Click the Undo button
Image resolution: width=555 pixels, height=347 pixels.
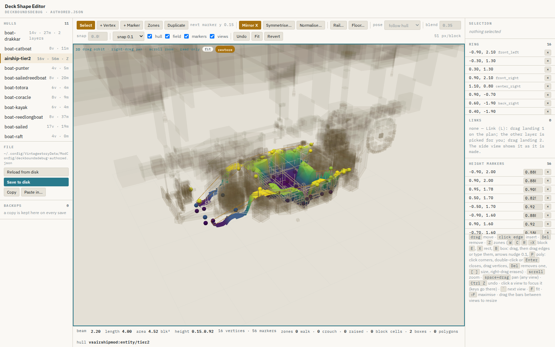(241, 36)
